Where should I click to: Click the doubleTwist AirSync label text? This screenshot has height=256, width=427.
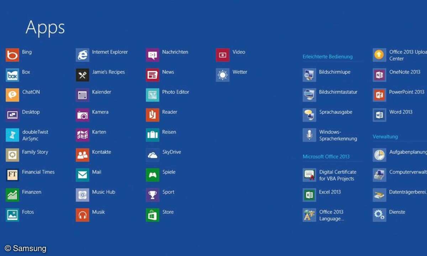35,135
